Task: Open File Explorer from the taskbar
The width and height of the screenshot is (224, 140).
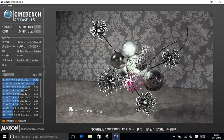Action: [x=90, y=137]
